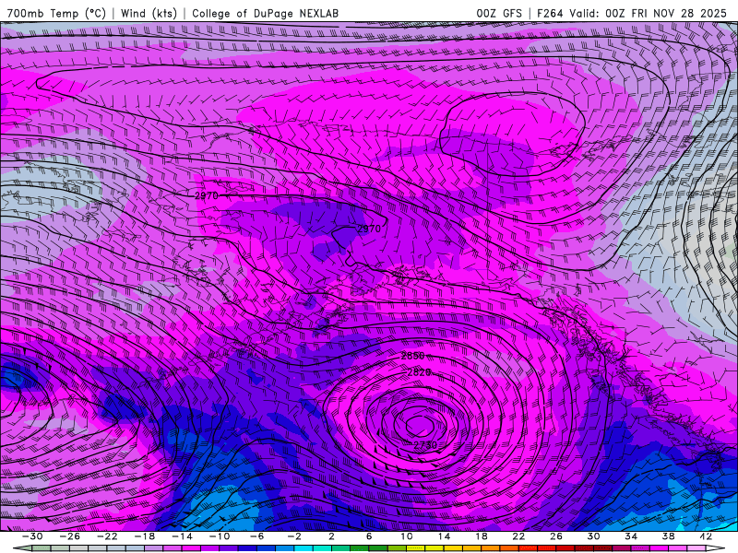Image resolution: width=738 pixels, height=553 pixels.
Task: Click the "00Z GFS" model run text
Action: pyautogui.click(x=499, y=13)
